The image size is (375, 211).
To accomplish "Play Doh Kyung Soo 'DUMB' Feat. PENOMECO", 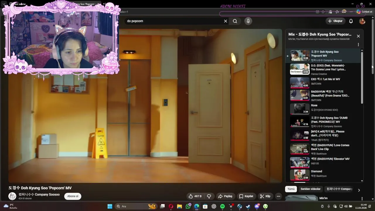I will (323, 122).
